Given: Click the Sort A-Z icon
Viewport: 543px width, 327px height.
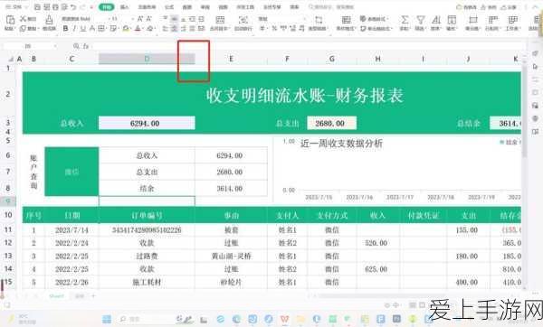Looking at the screenshot, I should (x=436, y=20).
